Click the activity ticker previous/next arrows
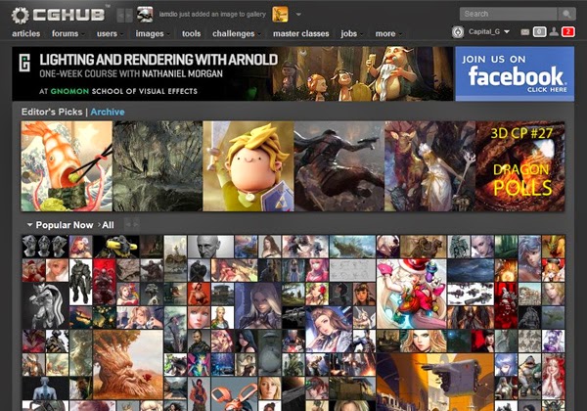 click(x=125, y=16)
